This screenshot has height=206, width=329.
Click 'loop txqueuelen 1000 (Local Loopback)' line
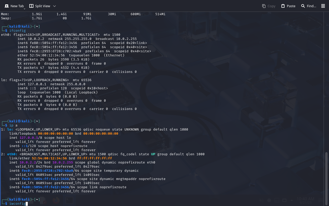point(58,92)
